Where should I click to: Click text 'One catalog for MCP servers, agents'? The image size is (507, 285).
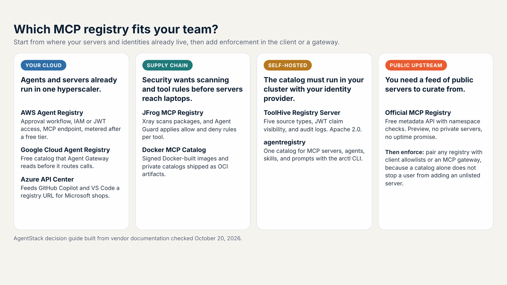click(x=314, y=155)
